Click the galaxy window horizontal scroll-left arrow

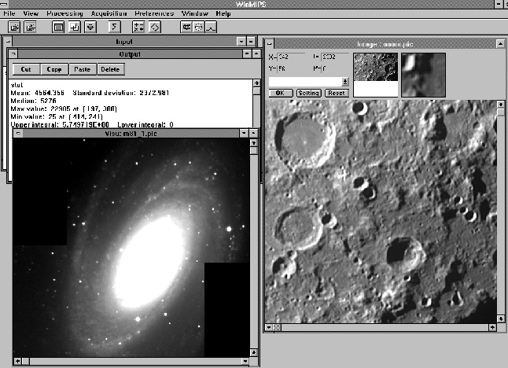pyautogui.click(x=18, y=361)
